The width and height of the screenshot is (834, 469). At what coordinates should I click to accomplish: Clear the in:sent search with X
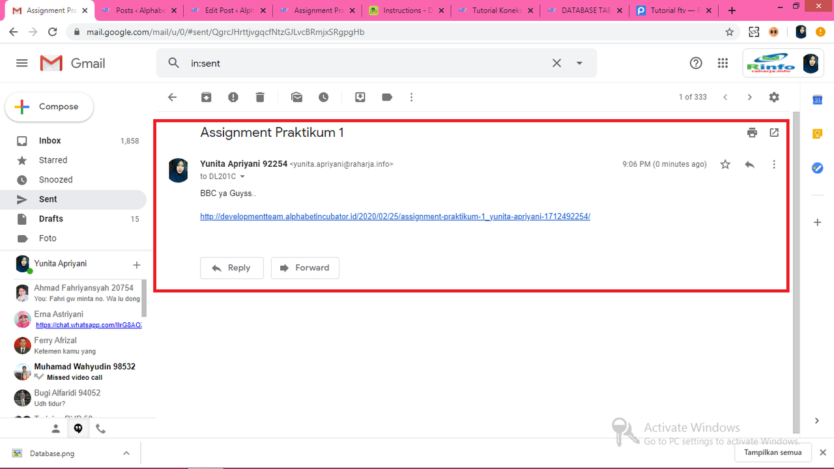[556, 63]
